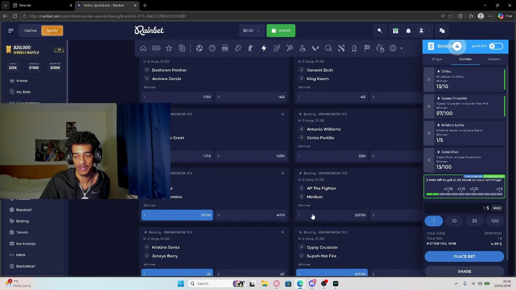Select the golf flag sport icon

[302, 48]
